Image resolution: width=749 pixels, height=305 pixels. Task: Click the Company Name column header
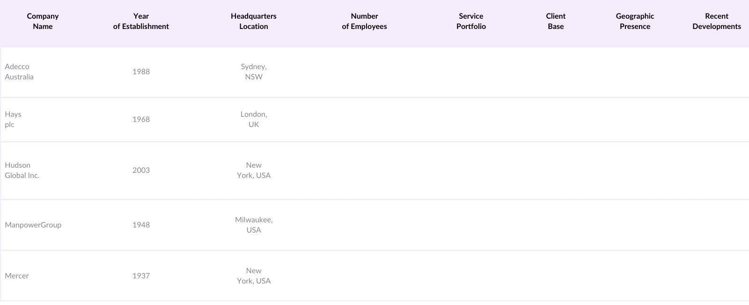pos(43,21)
